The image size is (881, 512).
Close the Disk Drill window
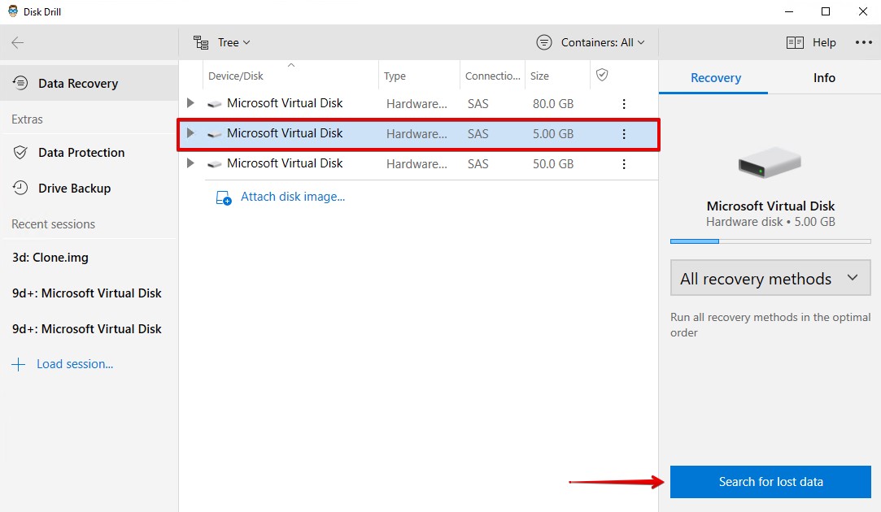tap(863, 12)
